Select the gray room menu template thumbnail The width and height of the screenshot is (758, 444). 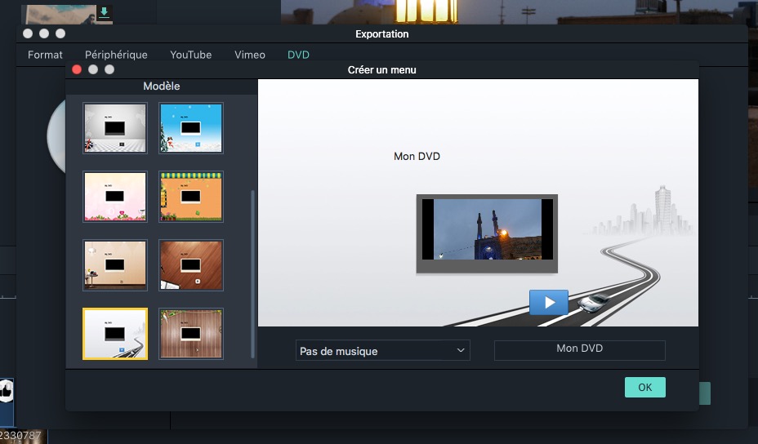pyautogui.click(x=115, y=128)
